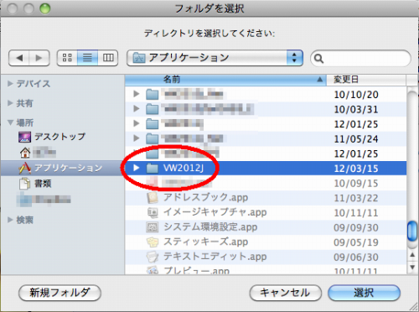419x312 pixels.
Task: Click アドレスブック.app file name
Action: coord(205,198)
